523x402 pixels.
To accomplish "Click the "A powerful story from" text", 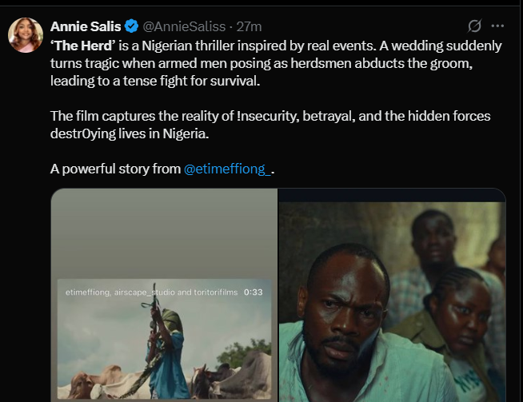I will coord(115,169).
